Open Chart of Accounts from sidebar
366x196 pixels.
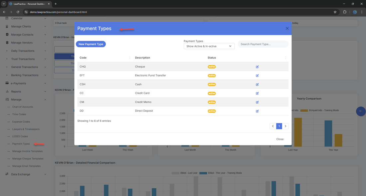[x=22, y=107]
